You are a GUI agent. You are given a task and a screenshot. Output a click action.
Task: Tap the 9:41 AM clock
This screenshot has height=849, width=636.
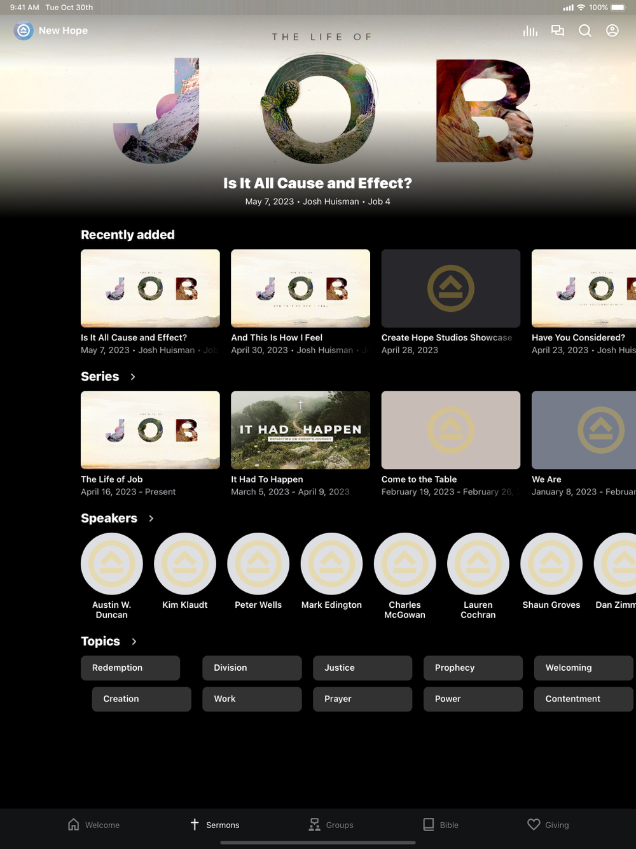click(x=24, y=8)
